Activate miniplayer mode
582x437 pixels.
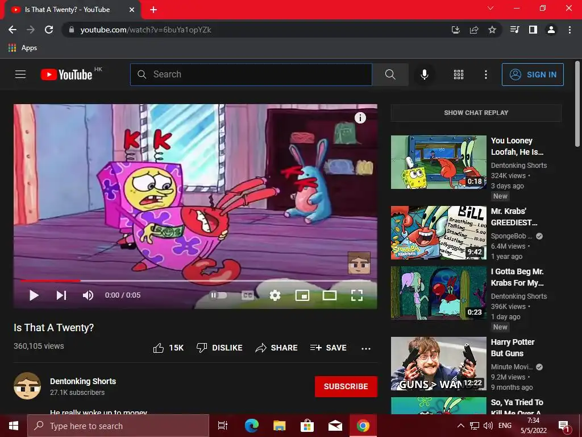[x=302, y=295]
